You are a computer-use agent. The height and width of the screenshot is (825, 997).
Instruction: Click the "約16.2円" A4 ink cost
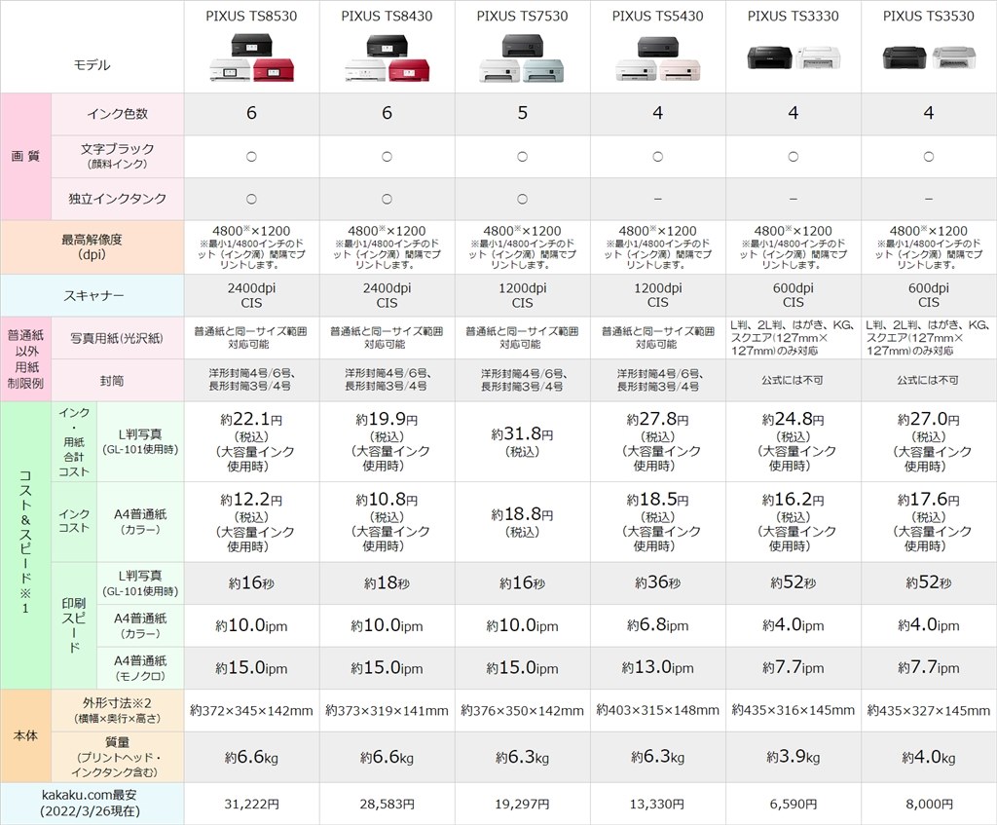pos(793,500)
